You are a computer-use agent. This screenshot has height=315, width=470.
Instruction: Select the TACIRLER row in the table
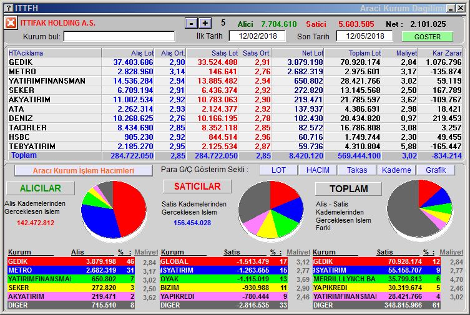235,127
